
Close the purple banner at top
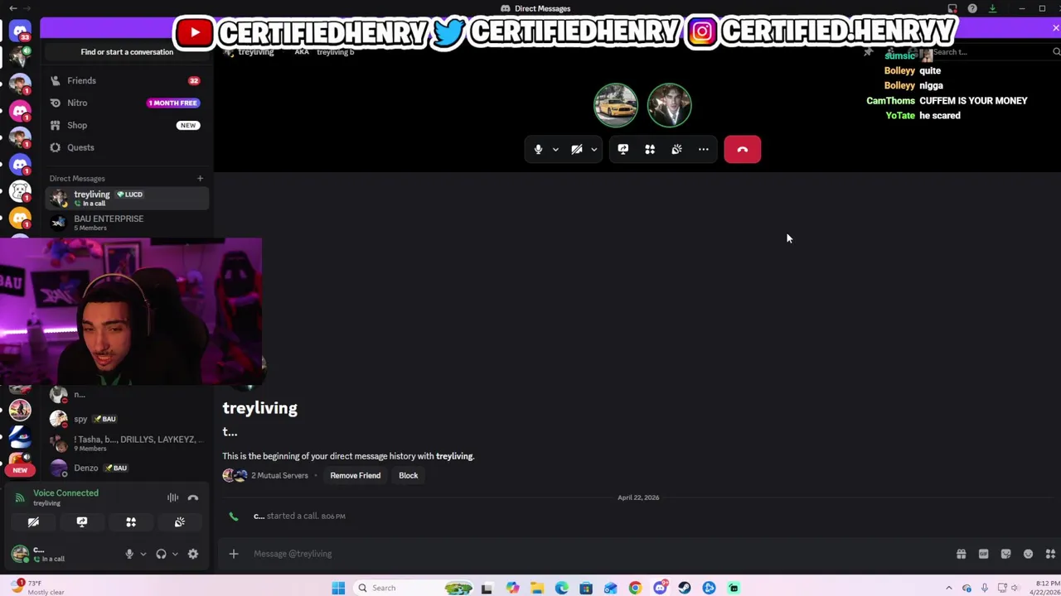pos(1055,29)
